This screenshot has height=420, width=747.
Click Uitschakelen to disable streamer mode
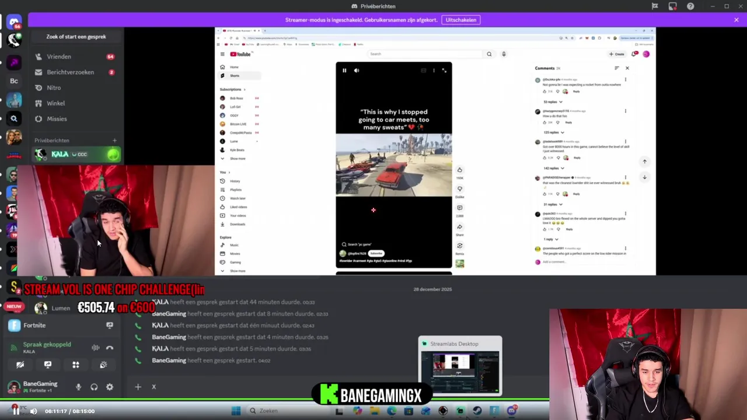461,20
